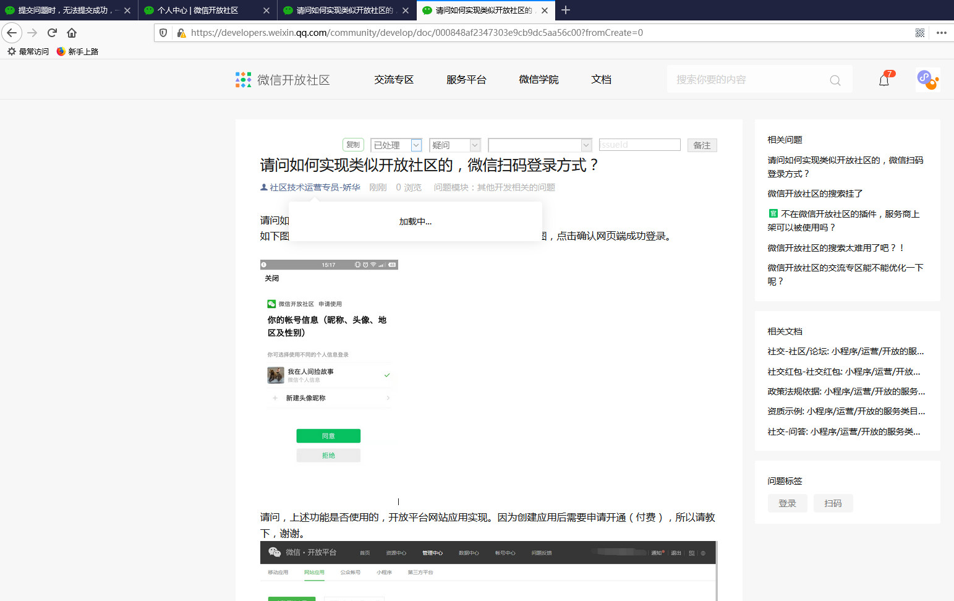Image resolution: width=954 pixels, height=601 pixels.
Task: Click the 扫码 question tag
Action: [833, 503]
